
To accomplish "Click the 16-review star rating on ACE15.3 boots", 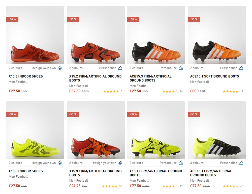I will (171, 91).
